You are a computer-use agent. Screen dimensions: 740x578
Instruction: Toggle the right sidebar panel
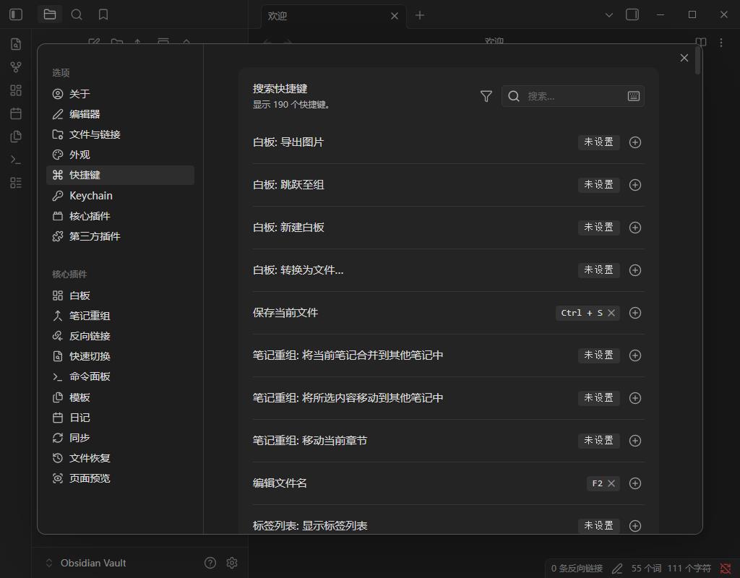[632, 14]
